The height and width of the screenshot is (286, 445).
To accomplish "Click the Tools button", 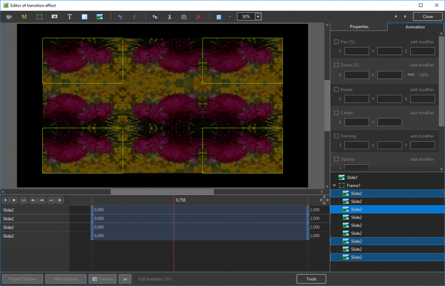I will (311, 279).
